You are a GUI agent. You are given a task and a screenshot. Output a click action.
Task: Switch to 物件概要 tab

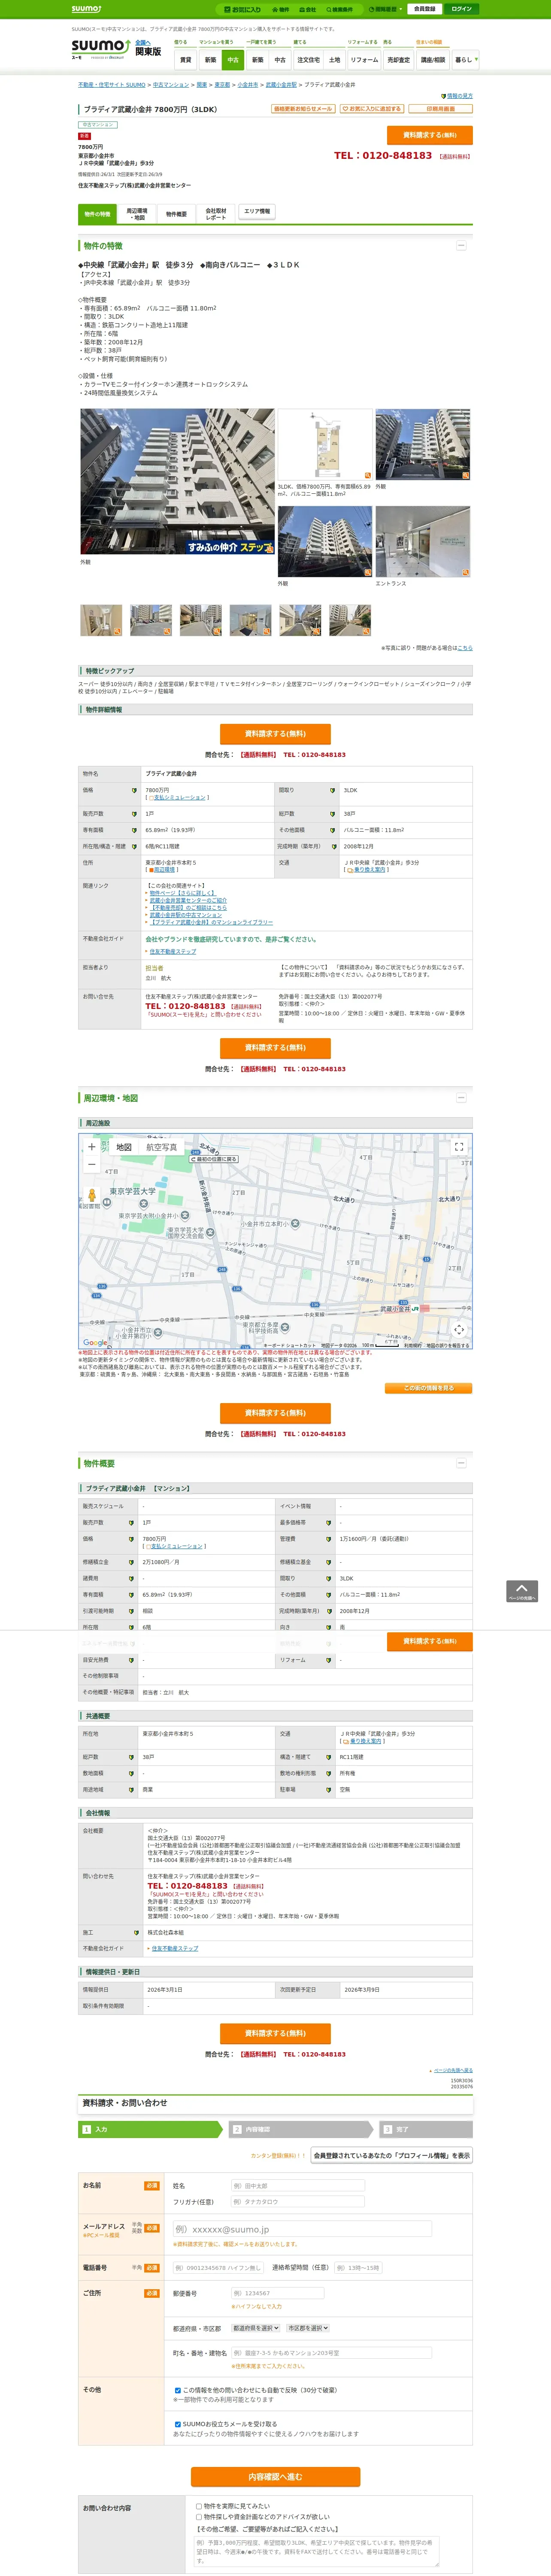point(176,213)
